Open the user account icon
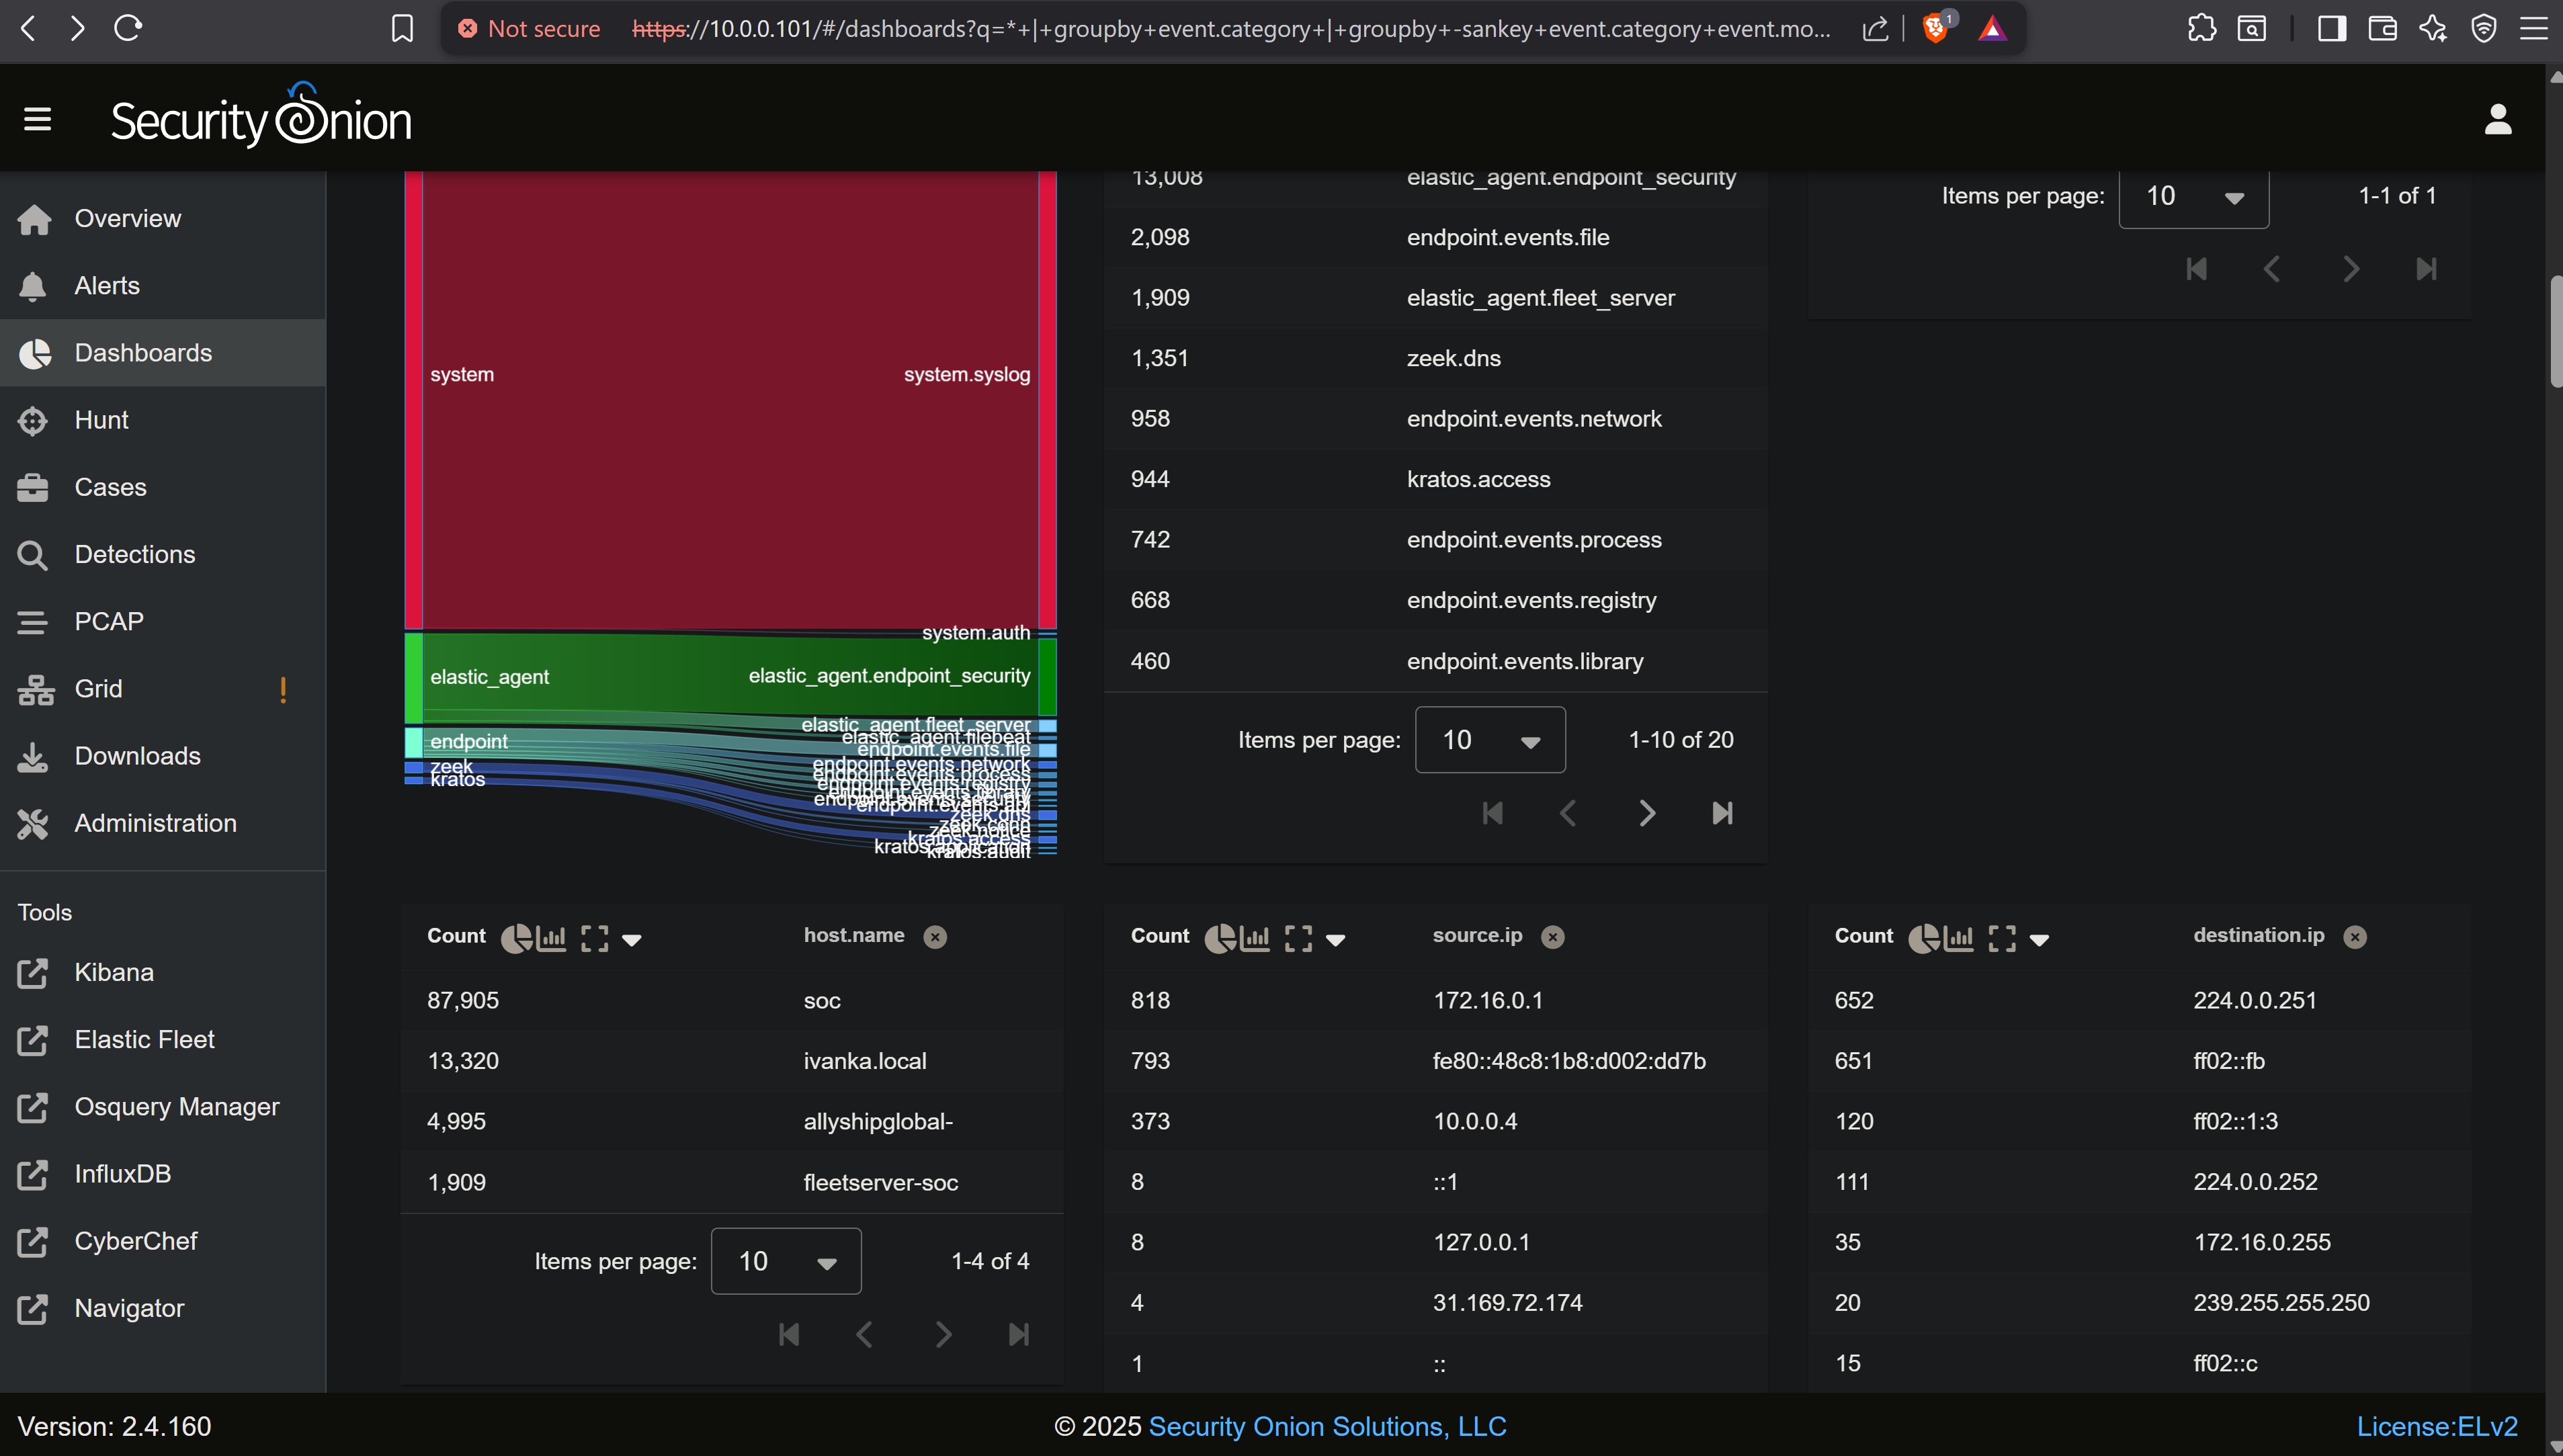This screenshot has width=2563, height=1456. click(x=2497, y=119)
